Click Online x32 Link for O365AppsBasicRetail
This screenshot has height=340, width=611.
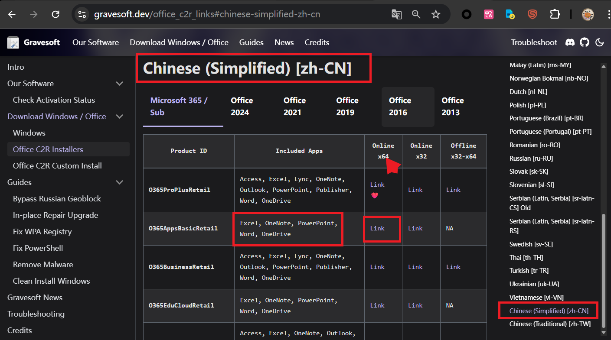pos(415,228)
